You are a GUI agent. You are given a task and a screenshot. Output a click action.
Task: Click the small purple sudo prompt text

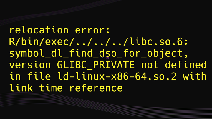(x=107, y=58)
